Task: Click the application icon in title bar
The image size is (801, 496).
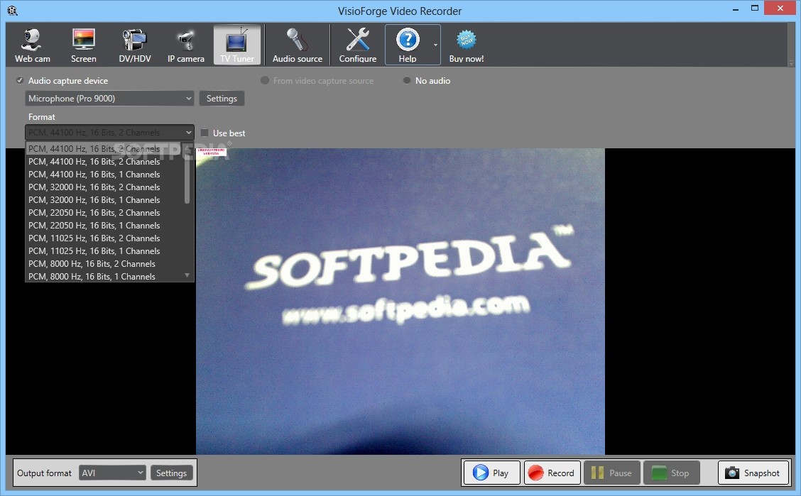Action: click(12, 10)
